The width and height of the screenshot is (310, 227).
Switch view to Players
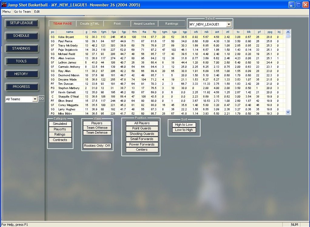(x=97, y=123)
